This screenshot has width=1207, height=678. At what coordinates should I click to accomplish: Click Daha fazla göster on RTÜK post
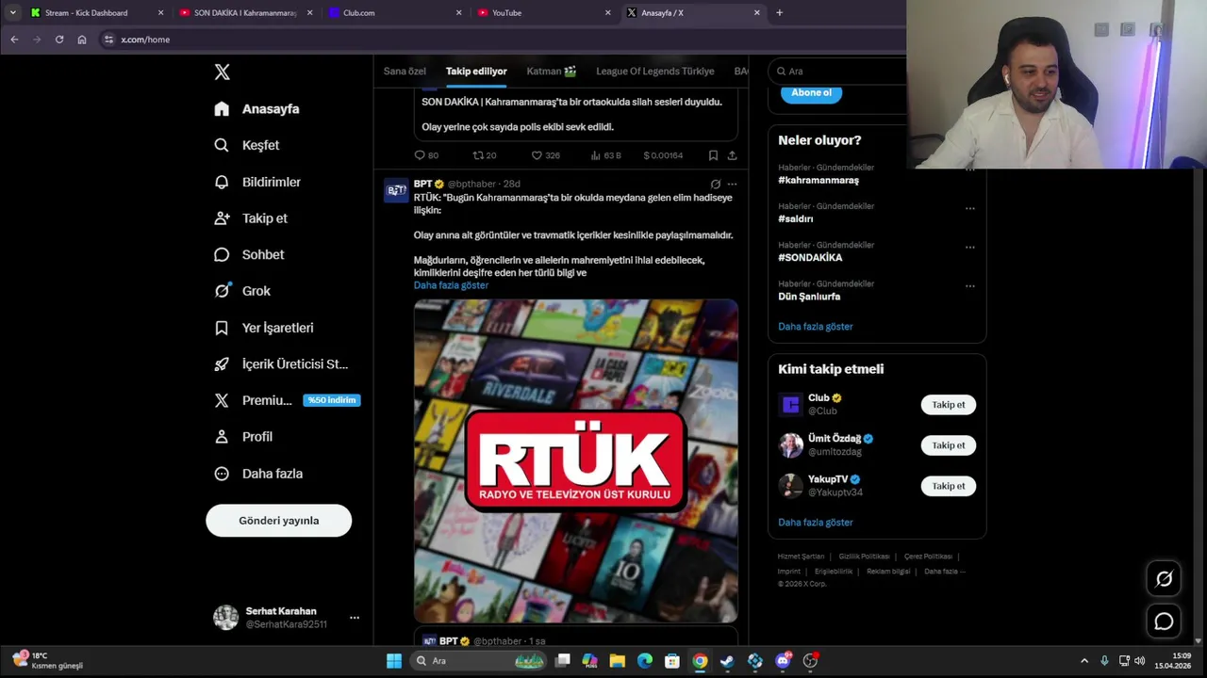point(451,285)
